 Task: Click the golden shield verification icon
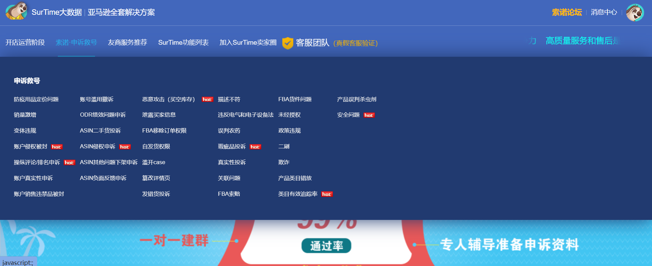(x=287, y=43)
